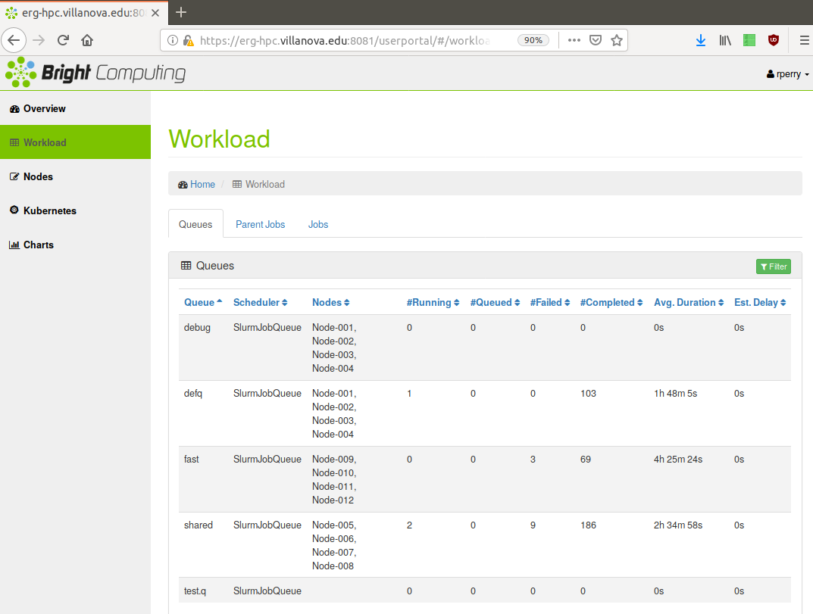
Task: Sort by the #Running column header
Action: pos(433,302)
